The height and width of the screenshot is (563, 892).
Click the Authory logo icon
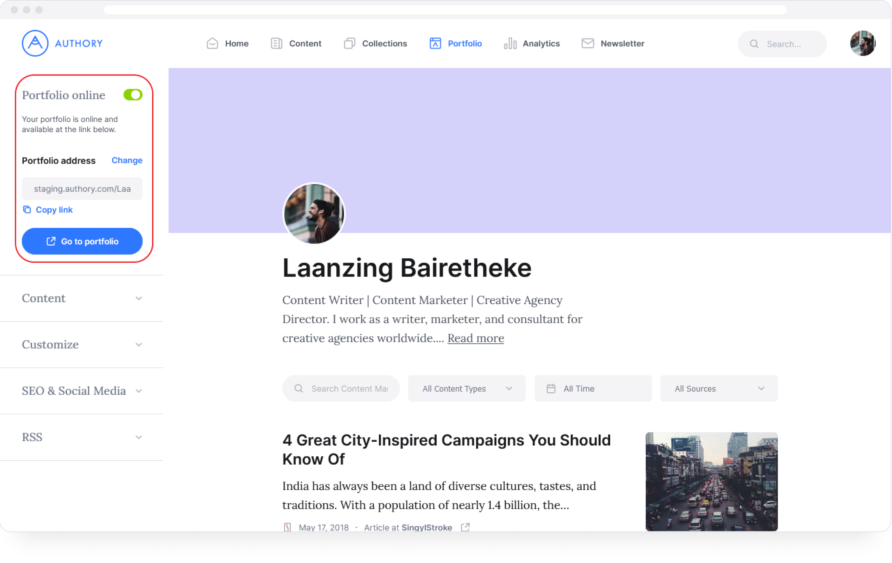[x=35, y=43]
